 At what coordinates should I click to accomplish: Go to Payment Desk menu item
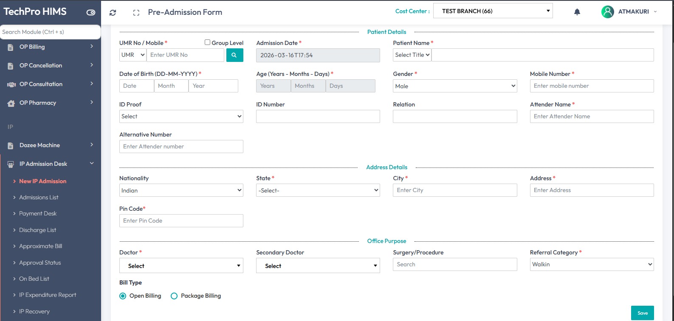(38, 213)
